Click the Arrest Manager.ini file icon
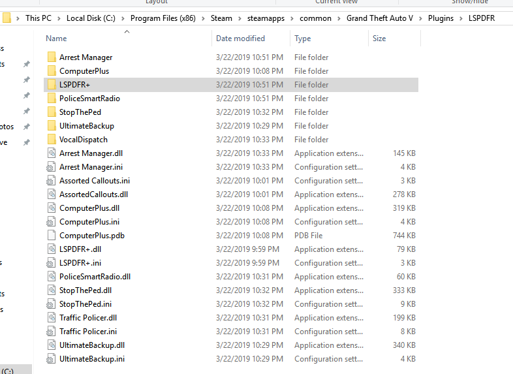The width and height of the screenshot is (513, 374). click(51, 167)
